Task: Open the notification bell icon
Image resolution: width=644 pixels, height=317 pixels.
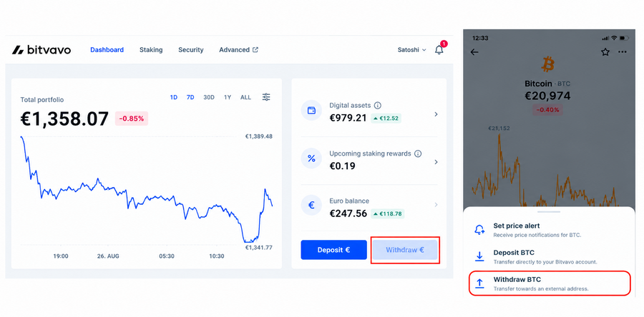Action: [x=439, y=50]
